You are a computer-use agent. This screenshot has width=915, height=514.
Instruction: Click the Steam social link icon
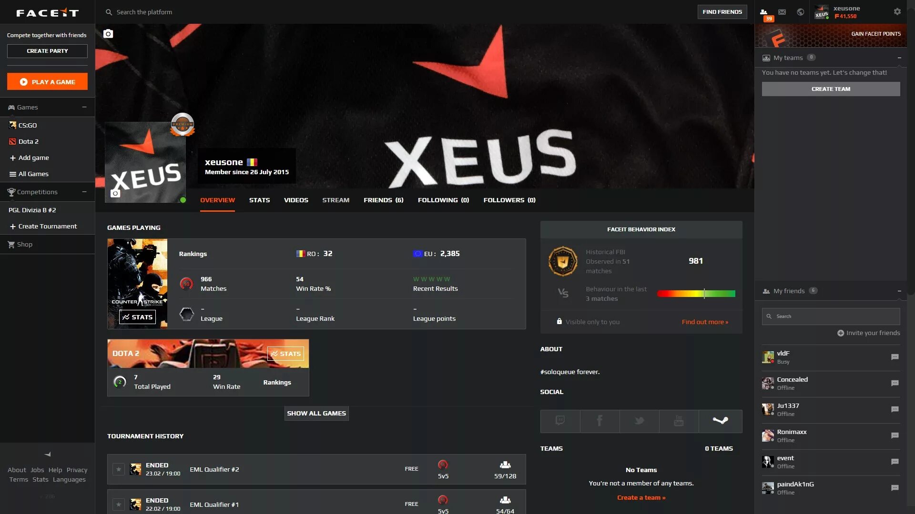coord(720,421)
